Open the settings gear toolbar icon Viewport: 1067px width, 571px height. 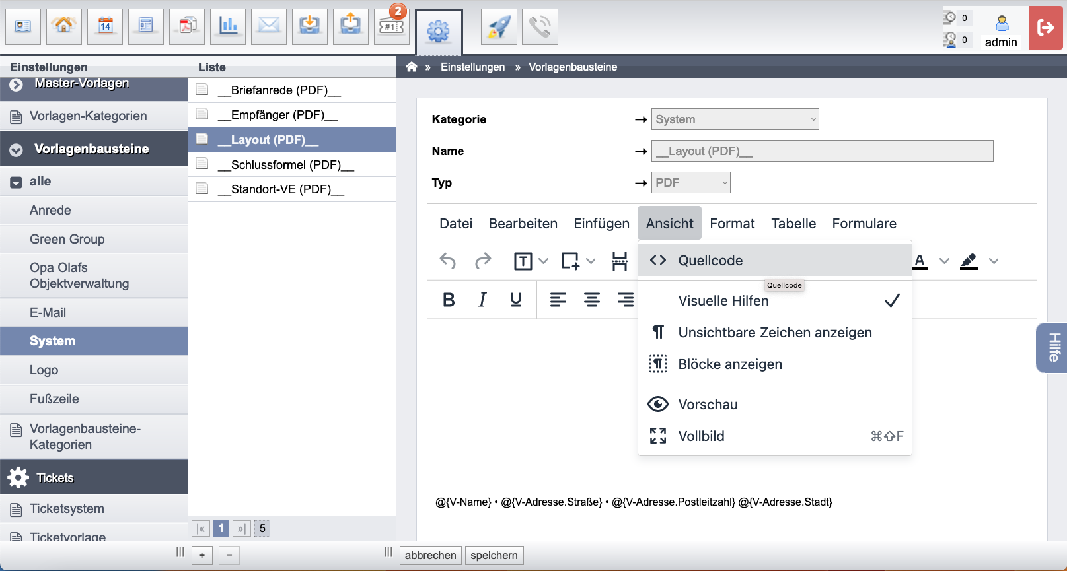(x=439, y=31)
